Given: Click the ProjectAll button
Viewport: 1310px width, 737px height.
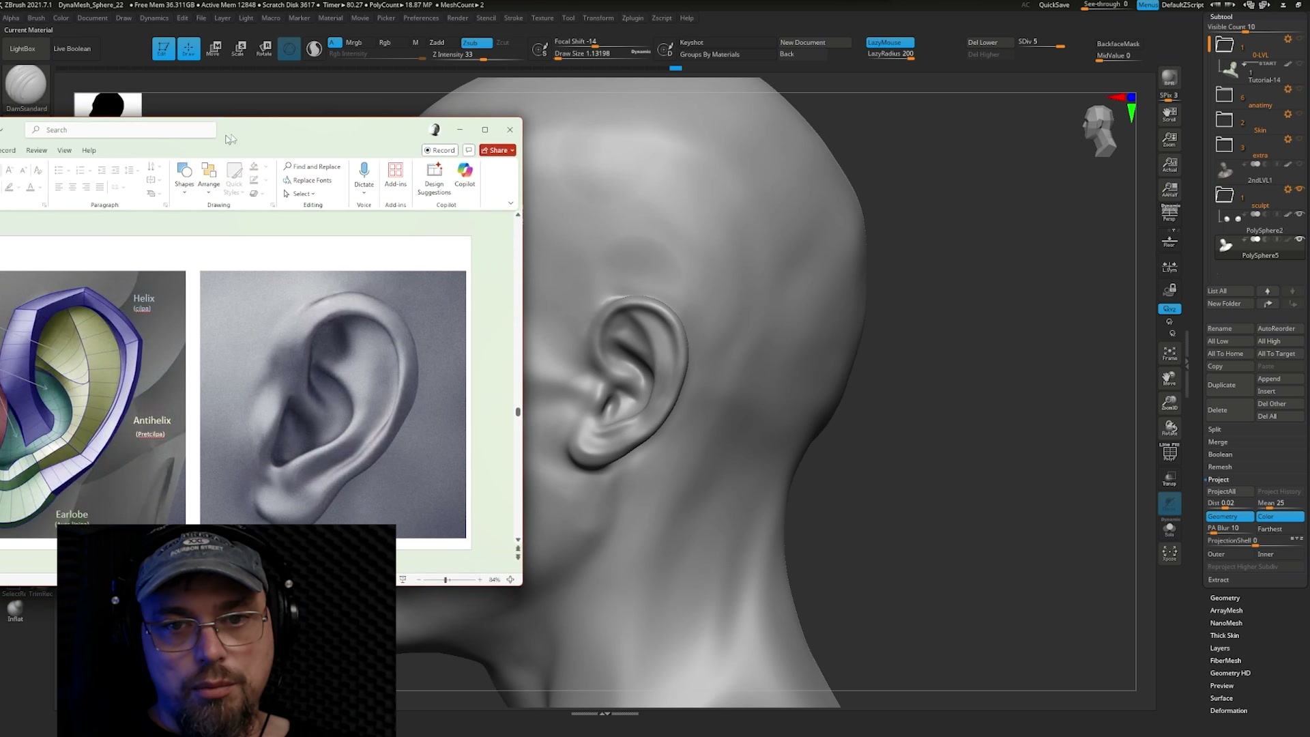Looking at the screenshot, I should coord(1229,491).
